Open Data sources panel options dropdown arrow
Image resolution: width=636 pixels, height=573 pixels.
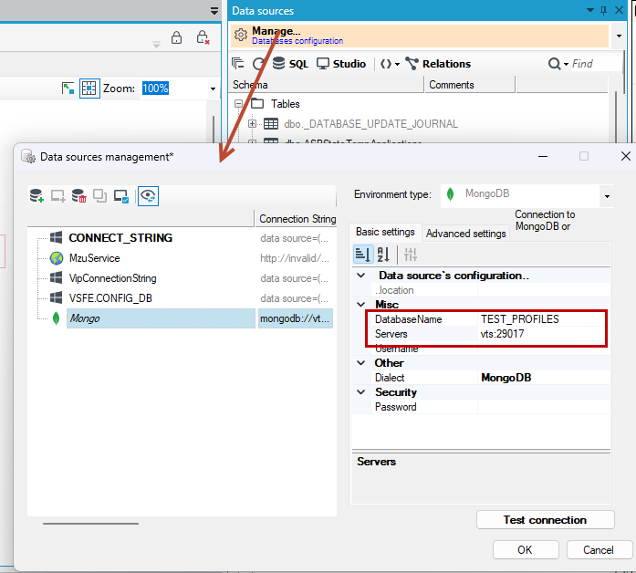[590, 10]
